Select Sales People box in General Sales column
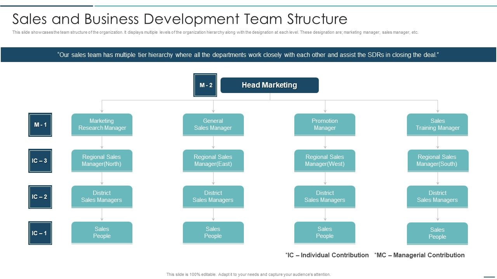 click(x=213, y=233)
